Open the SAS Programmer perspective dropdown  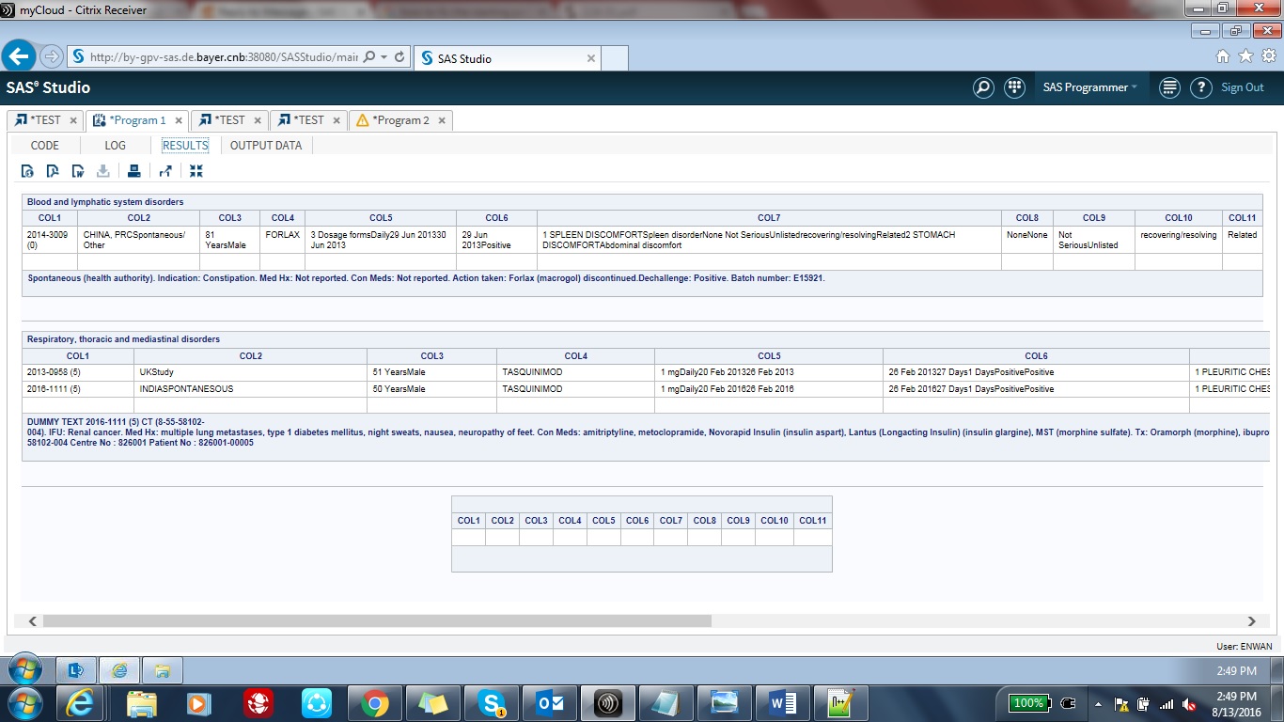point(1090,87)
